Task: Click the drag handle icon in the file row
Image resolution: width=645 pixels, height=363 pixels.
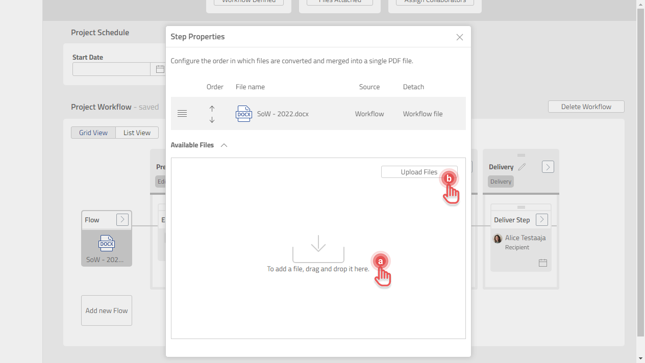Action: (x=182, y=113)
